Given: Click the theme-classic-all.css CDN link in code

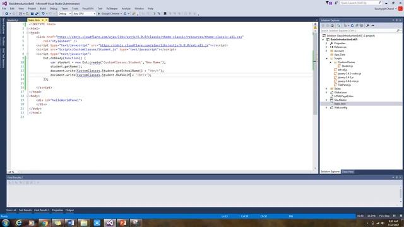Looking at the screenshot, I should click(150, 37).
